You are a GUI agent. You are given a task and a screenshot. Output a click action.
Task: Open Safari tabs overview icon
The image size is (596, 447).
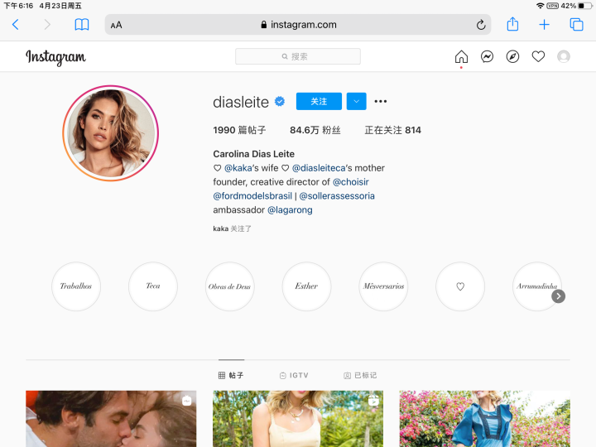(x=576, y=25)
